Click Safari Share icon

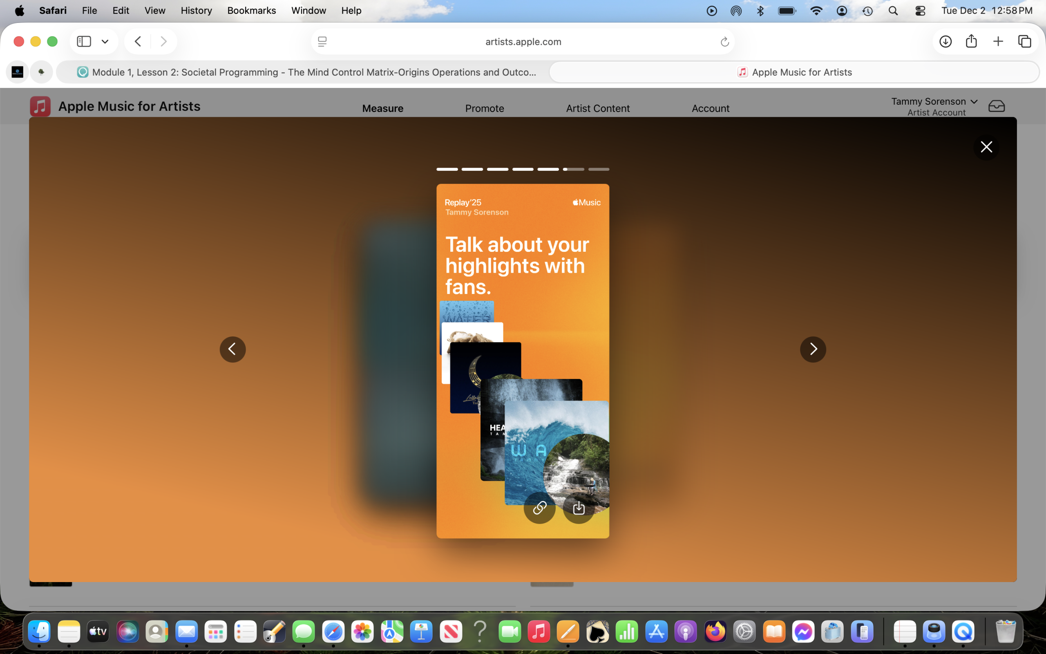pyautogui.click(x=971, y=42)
